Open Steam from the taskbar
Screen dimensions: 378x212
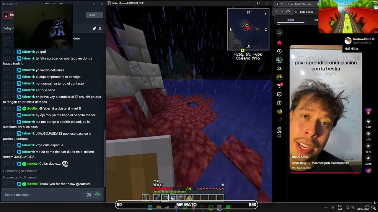point(167,207)
